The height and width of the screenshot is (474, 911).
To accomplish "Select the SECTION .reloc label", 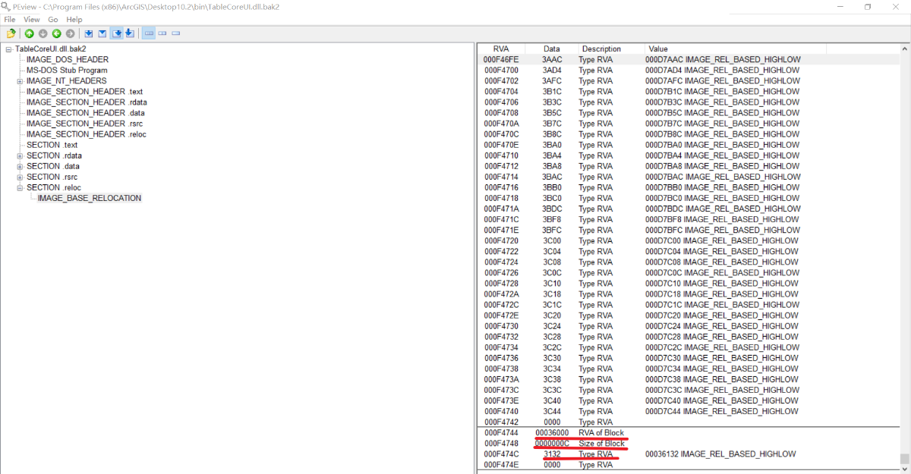I will (53, 187).
